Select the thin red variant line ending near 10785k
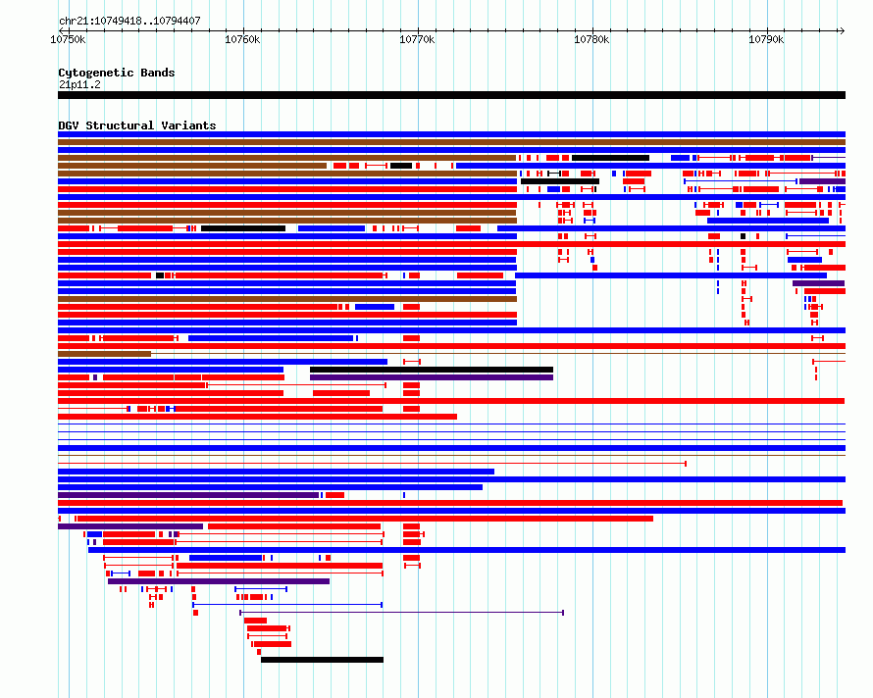The height and width of the screenshot is (698, 873). pyautogui.click(x=372, y=464)
